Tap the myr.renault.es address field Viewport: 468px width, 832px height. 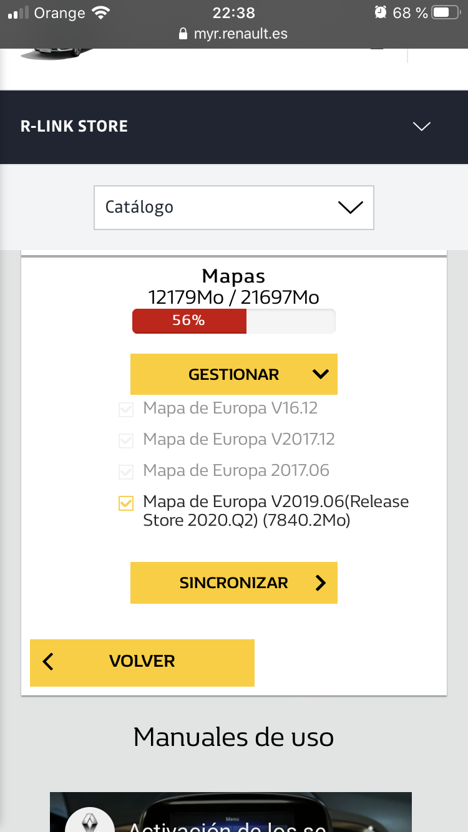pyautogui.click(x=240, y=34)
